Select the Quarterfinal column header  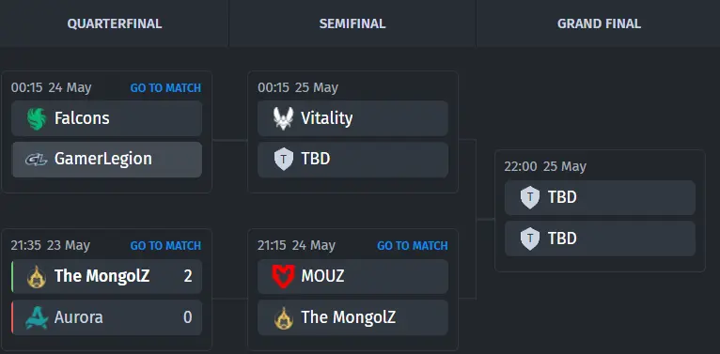click(115, 23)
